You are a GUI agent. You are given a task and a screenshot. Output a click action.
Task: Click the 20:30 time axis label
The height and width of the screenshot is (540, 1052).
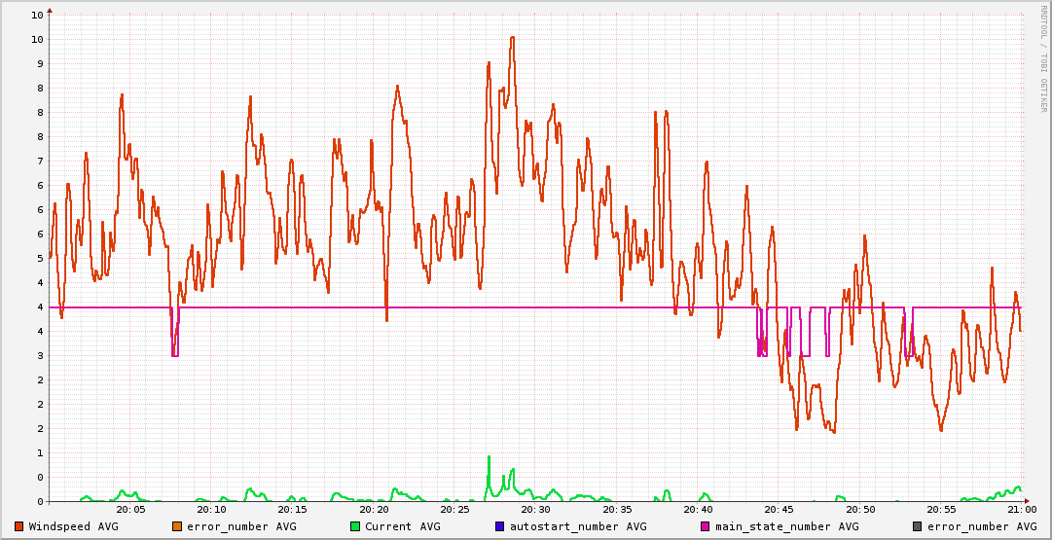point(535,509)
